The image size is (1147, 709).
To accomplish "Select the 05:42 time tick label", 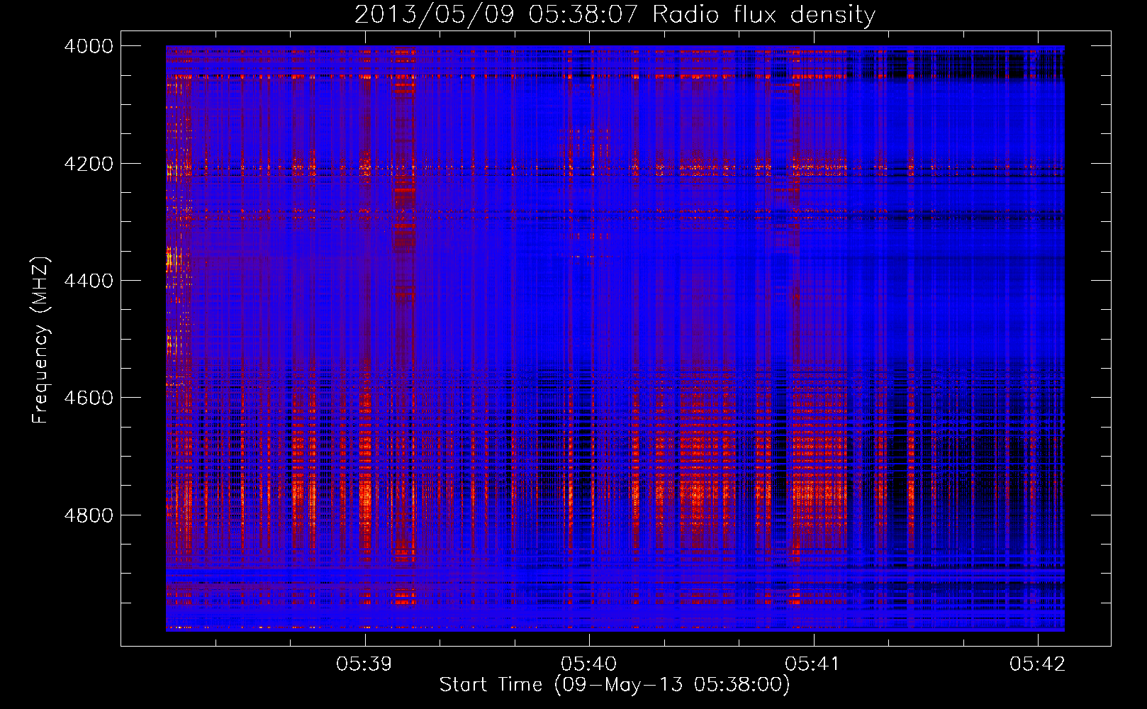I will click(1038, 664).
